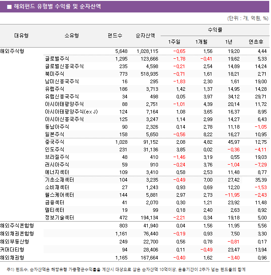This screenshot has width=271, height=275.
Task: Click the 대유형 column header
Action: click(x=21, y=36)
